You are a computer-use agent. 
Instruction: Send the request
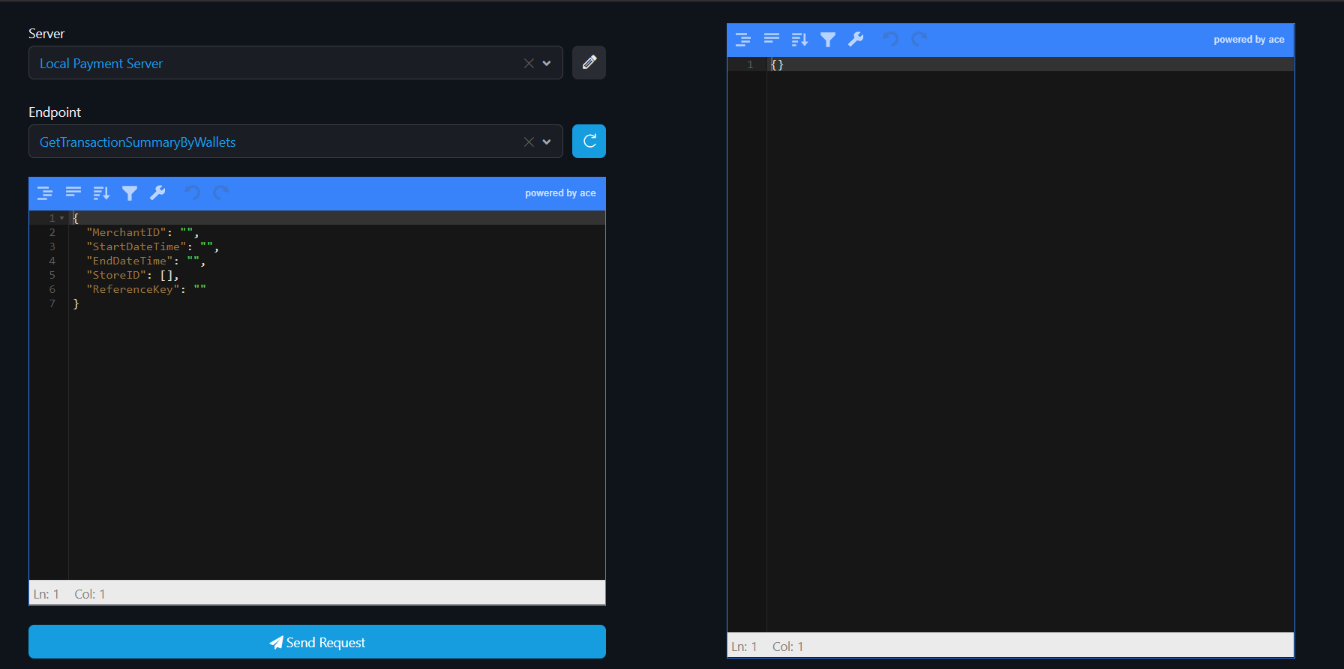(317, 642)
